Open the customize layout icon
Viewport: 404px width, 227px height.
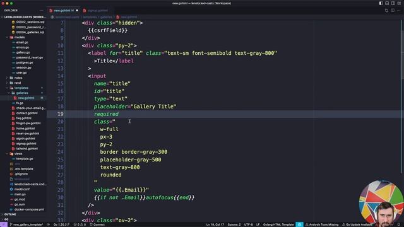(x=399, y=3)
